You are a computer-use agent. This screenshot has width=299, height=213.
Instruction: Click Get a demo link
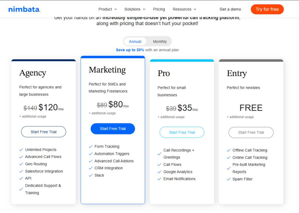pos(230,9)
